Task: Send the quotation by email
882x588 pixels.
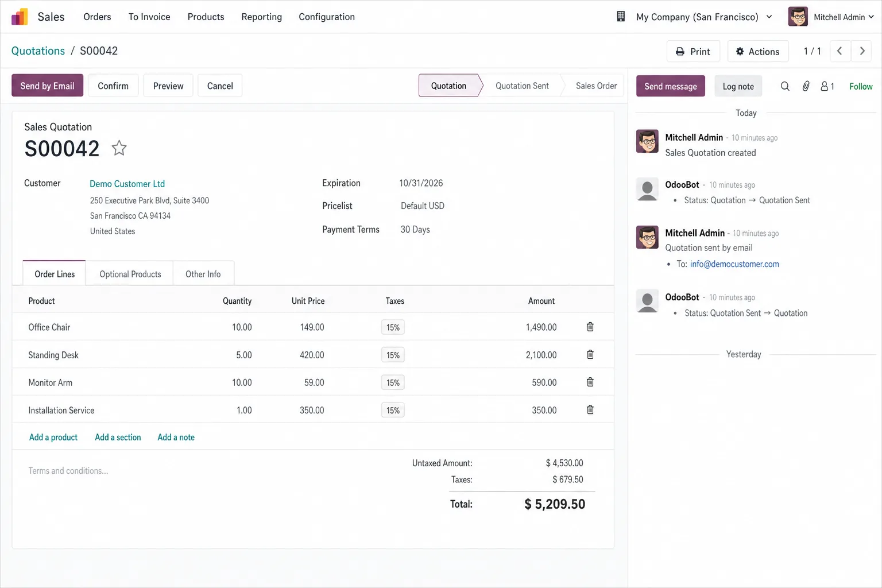Action: point(47,86)
